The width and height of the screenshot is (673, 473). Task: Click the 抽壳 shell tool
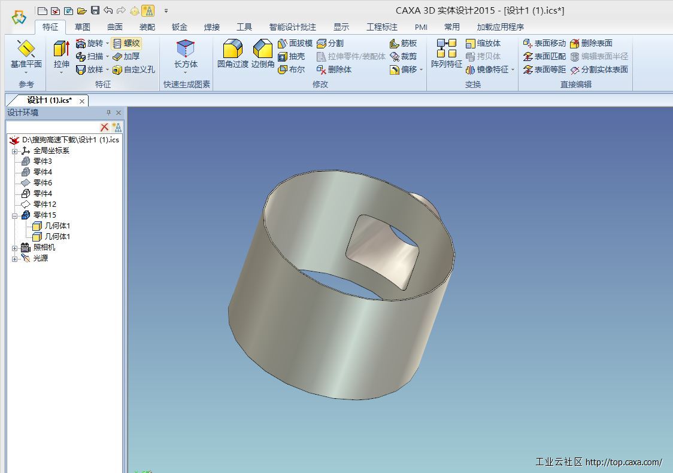292,56
